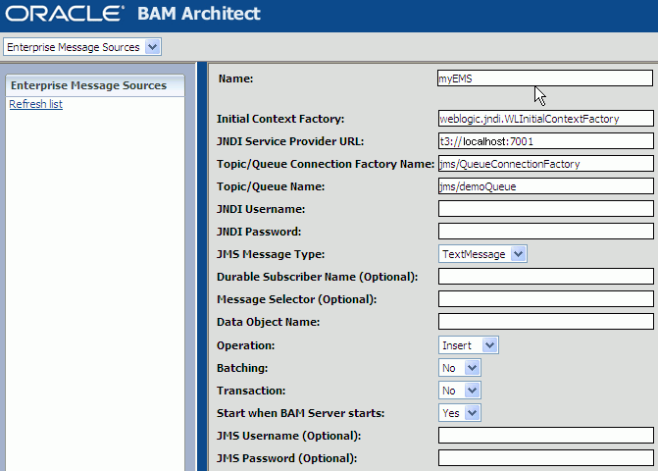
Task: Click the Enterprise Message Sources panel header
Action: pos(95,85)
